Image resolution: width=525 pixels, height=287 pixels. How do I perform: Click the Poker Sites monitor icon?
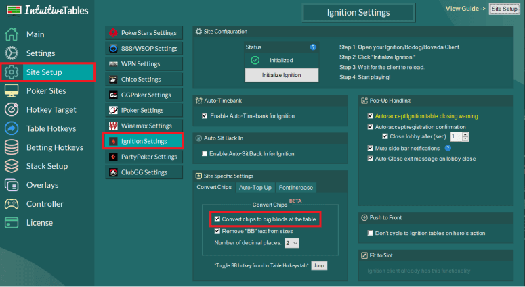pyautogui.click(x=12, y=90)
